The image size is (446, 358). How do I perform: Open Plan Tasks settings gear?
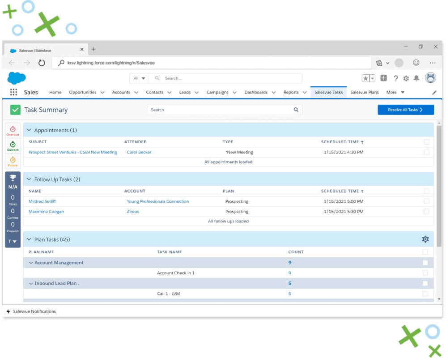pos(425,239)
